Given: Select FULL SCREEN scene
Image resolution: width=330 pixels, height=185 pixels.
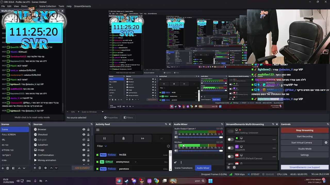Looking at the screenshot, I should pyautogui.click(x=15, y=135).
